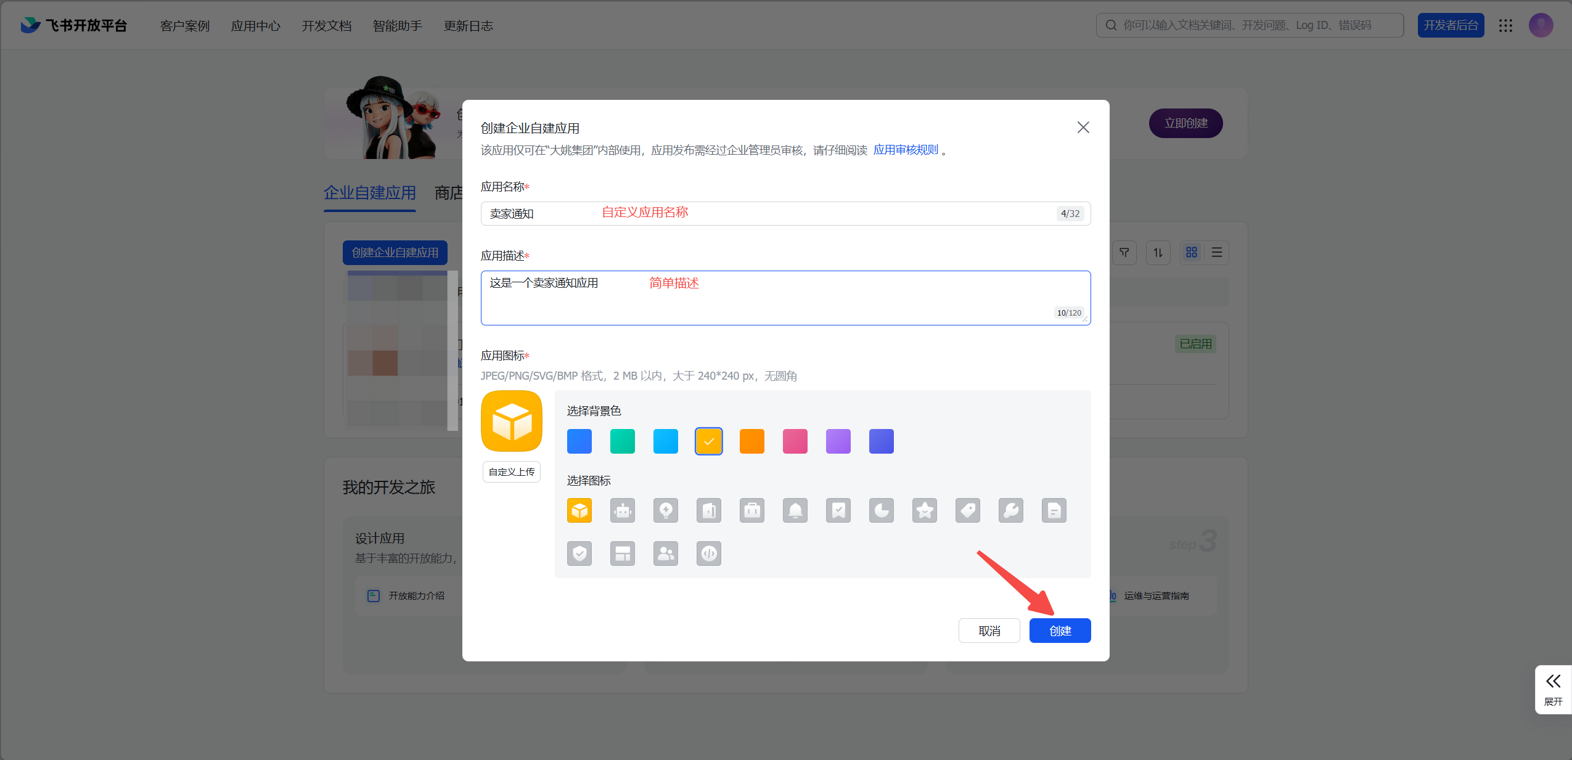The height and width of the screenshot is (760, 1572).
Task: Click the blue 创建 button
Action: tap(1060, 631)
